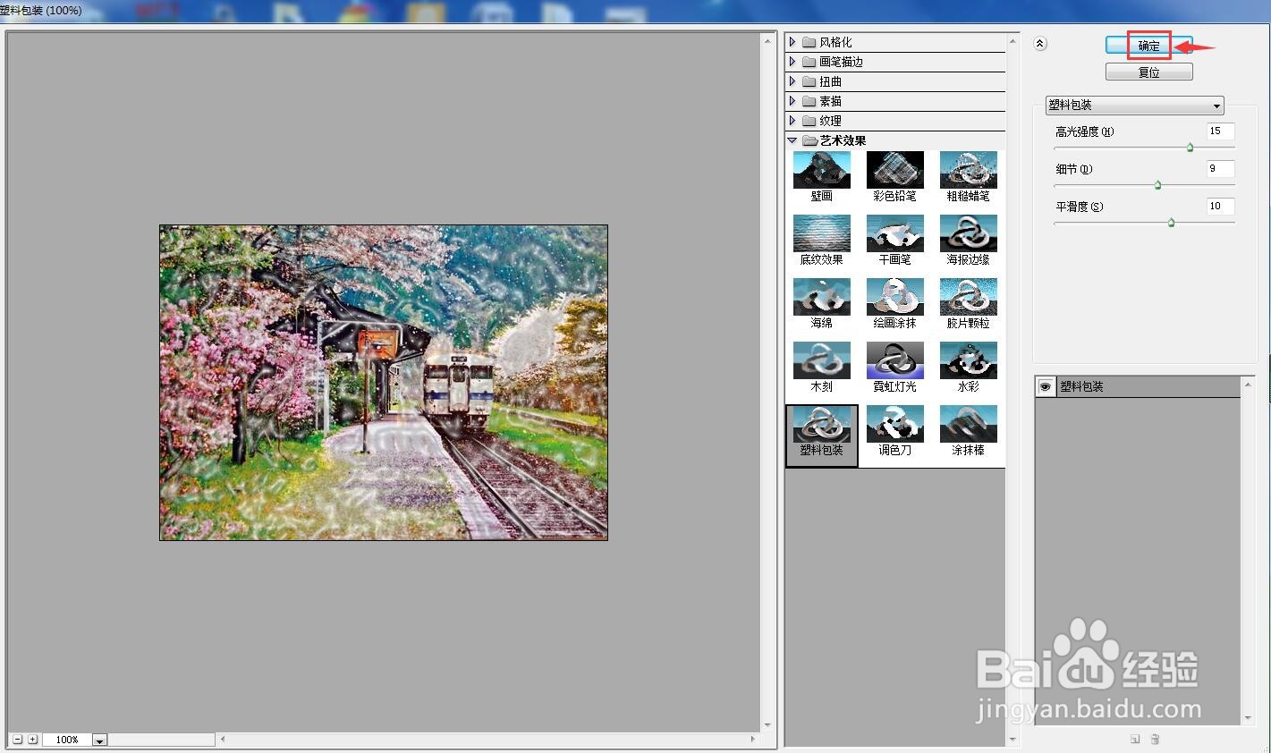This screenshot has width=1271, height=753.
Task: Focus the 高光强度 value field
Action: coord(1220,131)
